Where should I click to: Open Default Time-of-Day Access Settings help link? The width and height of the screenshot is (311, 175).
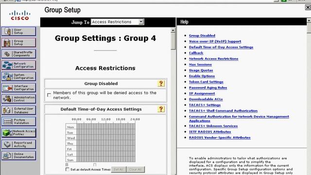[x=221, y=47]
